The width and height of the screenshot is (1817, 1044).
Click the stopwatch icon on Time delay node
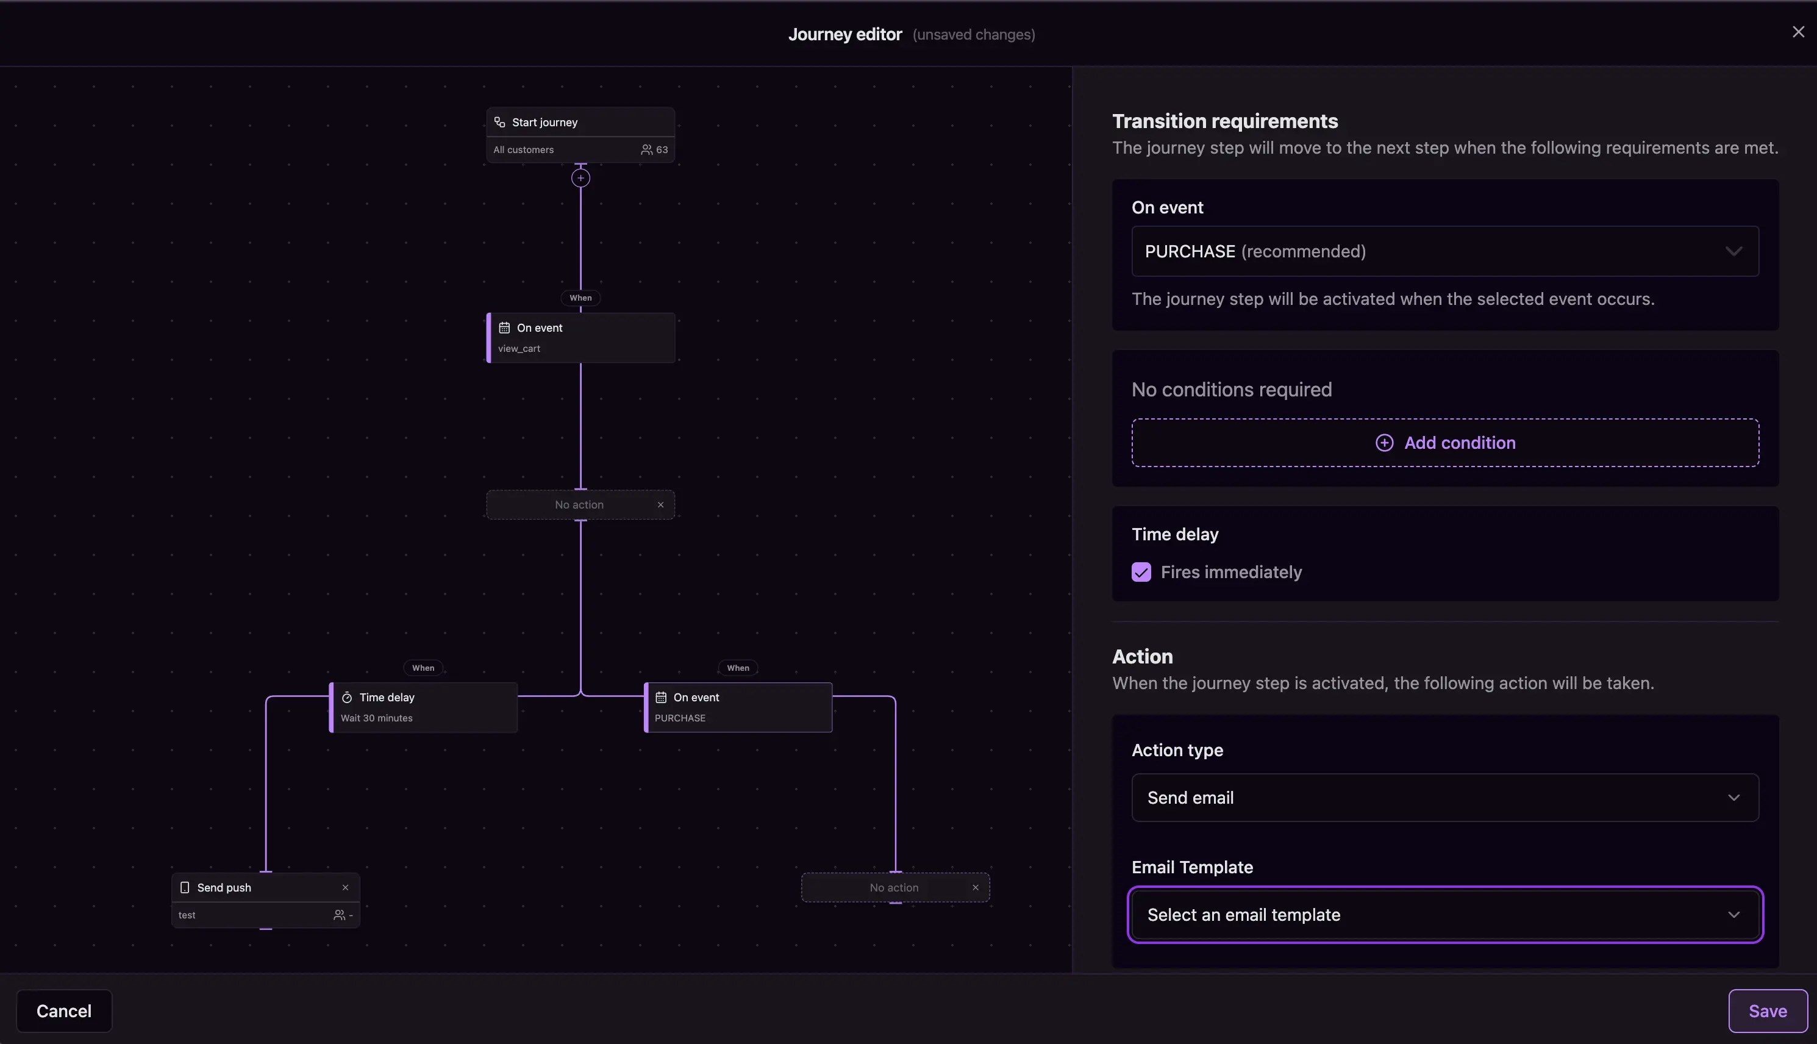[347, 698]
